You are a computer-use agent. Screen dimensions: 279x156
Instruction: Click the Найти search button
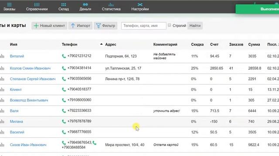click(x=195, y=26)
